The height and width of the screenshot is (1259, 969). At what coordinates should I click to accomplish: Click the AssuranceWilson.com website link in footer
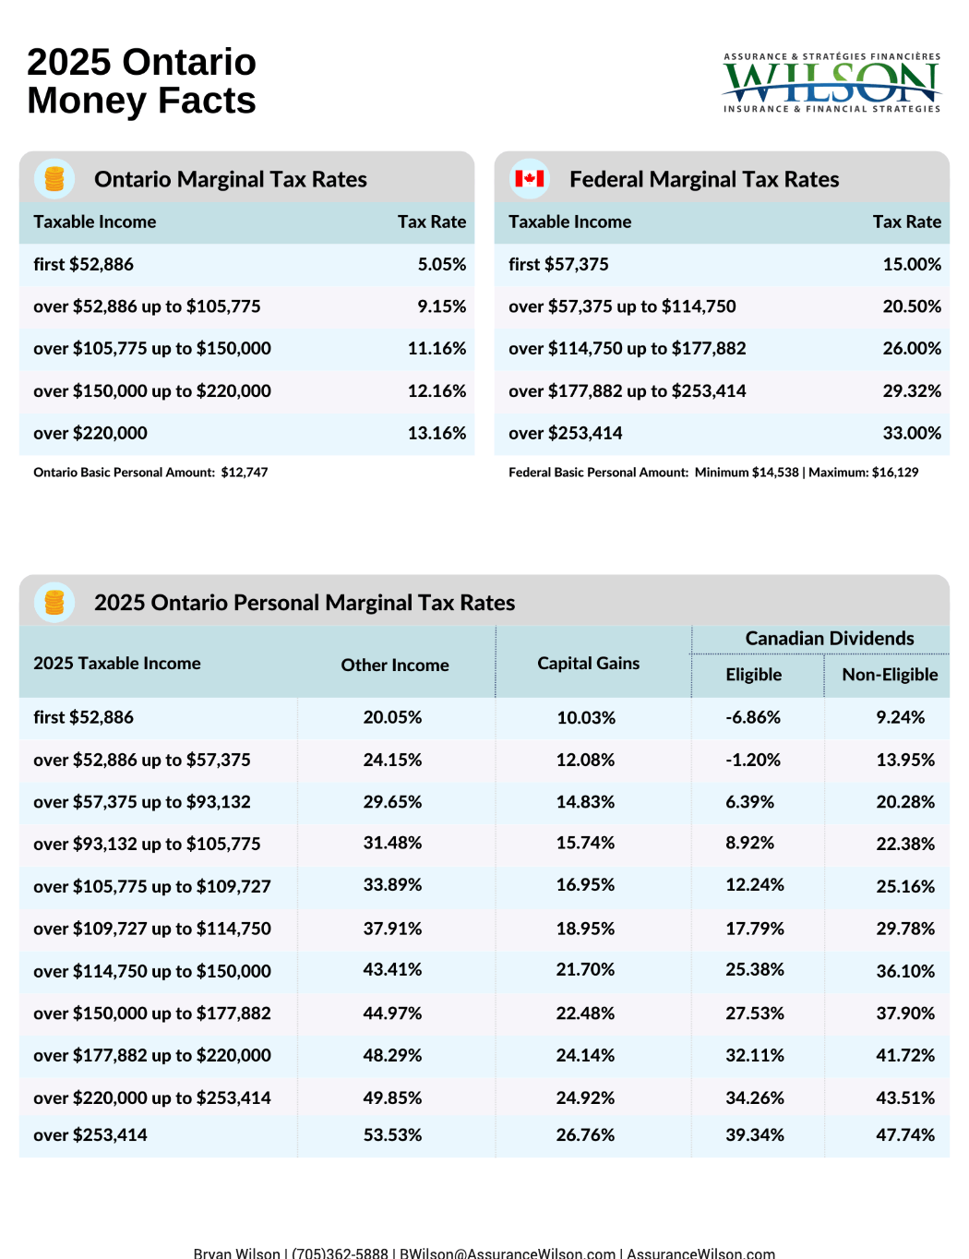(700, 1253)
